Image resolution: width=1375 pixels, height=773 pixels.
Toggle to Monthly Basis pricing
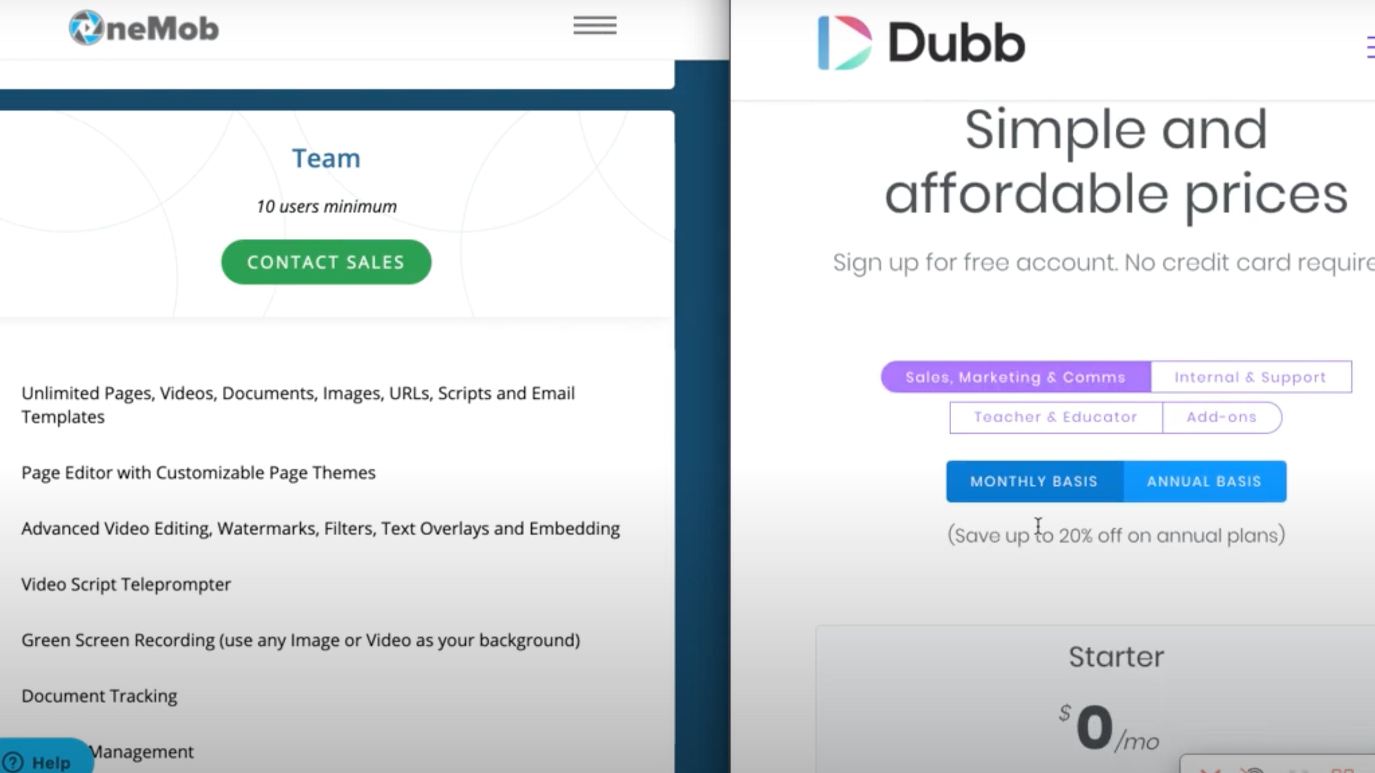click(1034, 480)
